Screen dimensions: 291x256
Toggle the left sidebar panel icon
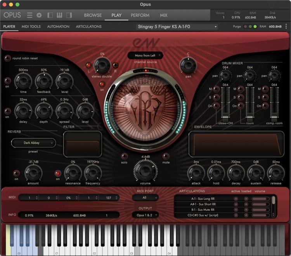click(x=50, y=16)
